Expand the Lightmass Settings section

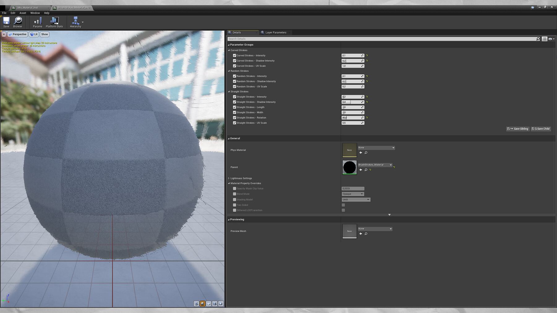(229, 178)
